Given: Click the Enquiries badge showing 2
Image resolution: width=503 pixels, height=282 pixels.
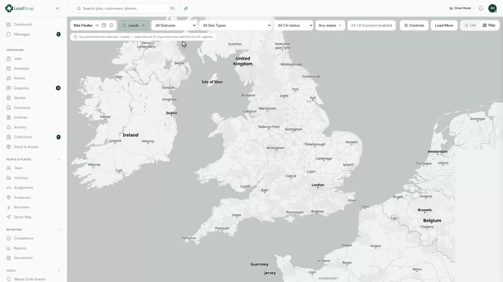Looking at the screenshot, I should (x=58, y=88).
